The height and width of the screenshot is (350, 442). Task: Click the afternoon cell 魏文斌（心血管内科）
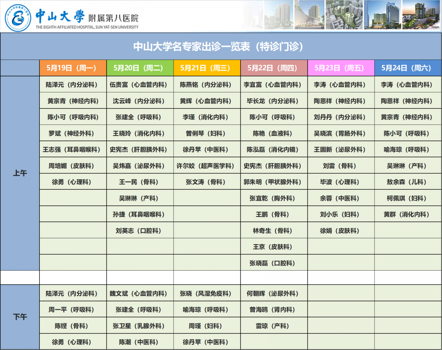point(140,293)
